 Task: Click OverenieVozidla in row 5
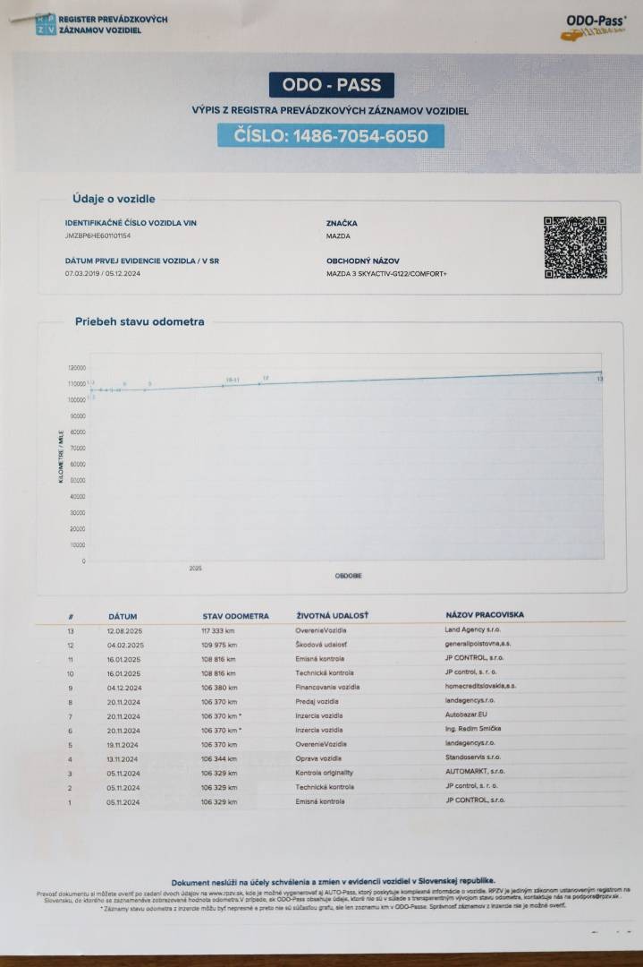pyautogui.click(x=321, y=744)
